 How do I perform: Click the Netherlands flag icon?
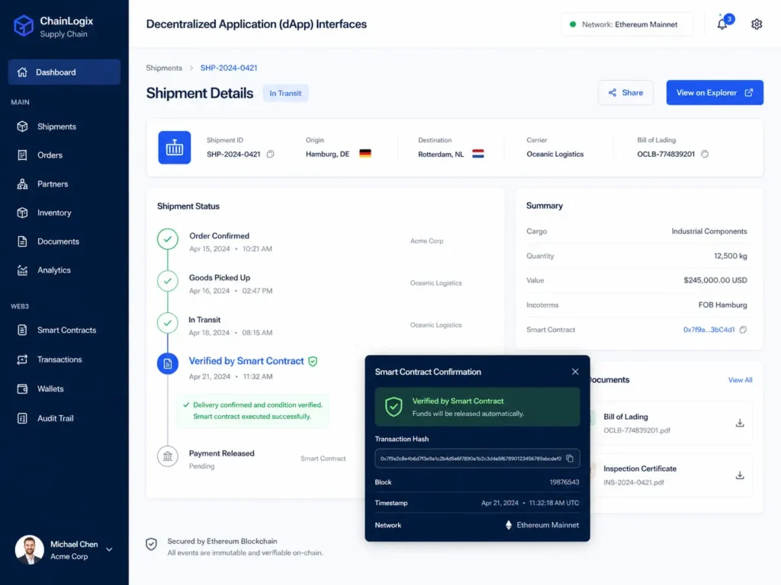pyautogui.click(x=477, y=154)
